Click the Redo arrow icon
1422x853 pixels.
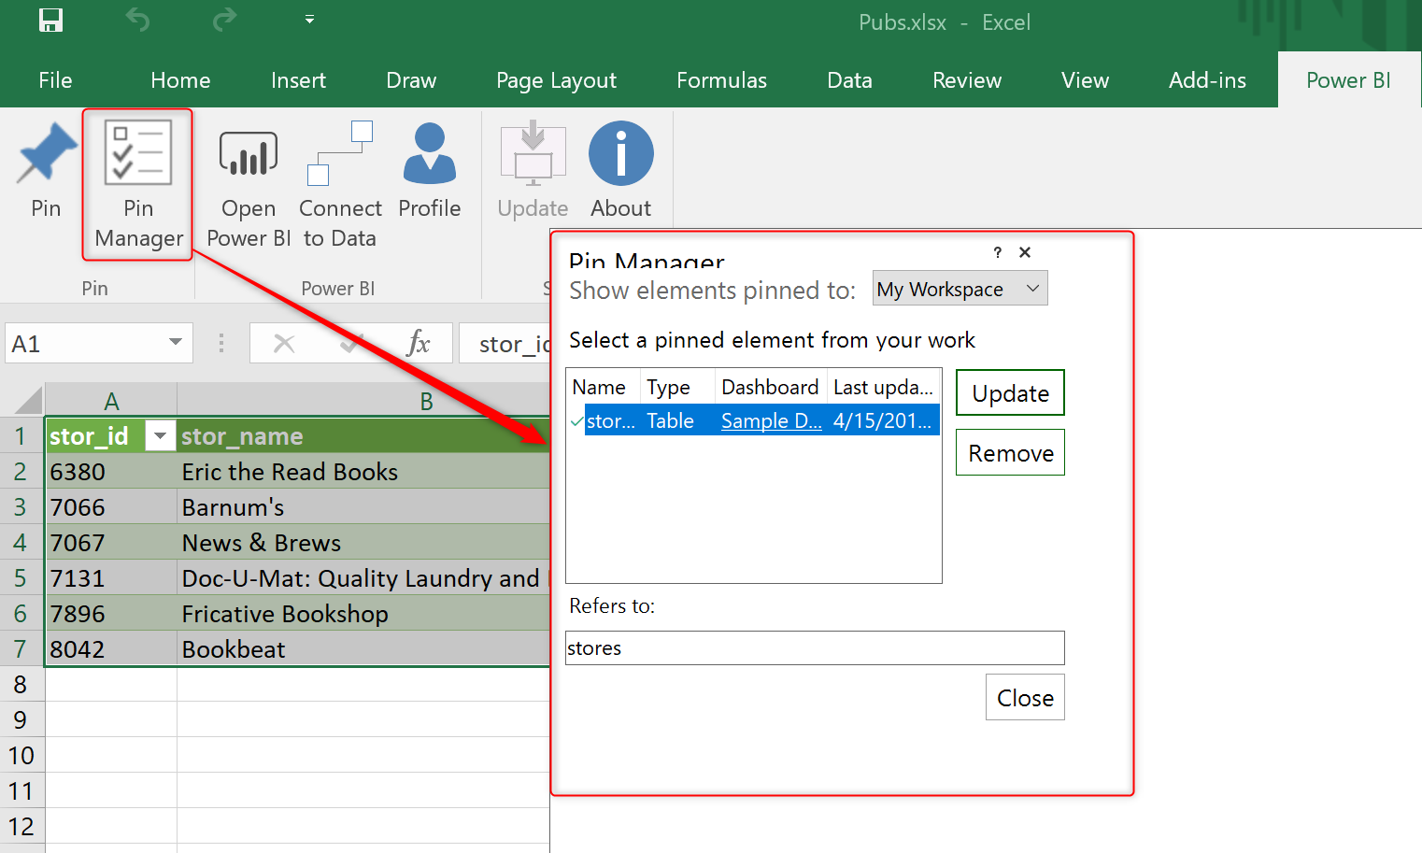click(x=224, y=20)
